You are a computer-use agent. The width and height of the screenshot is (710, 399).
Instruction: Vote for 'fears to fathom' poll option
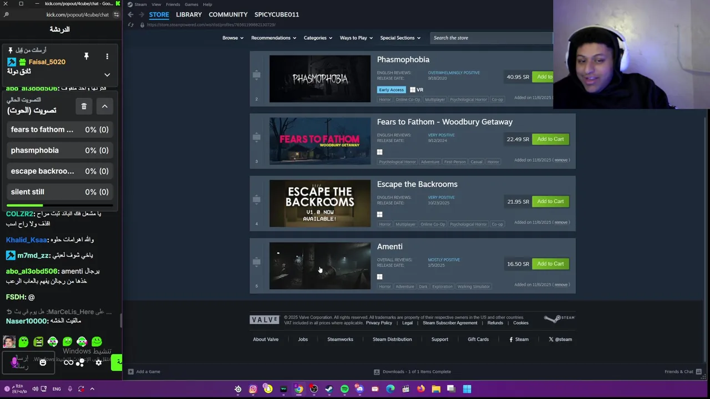[x=60, y=130]
